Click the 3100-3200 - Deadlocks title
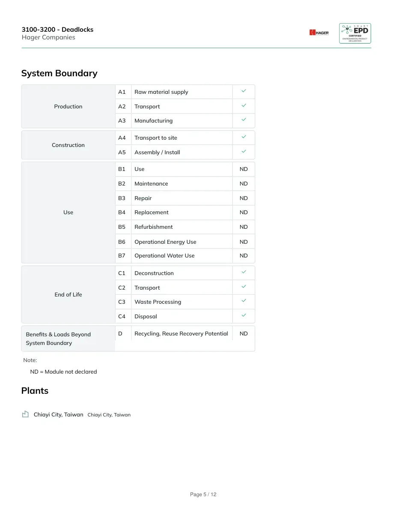The height and width of the screenshot is (509, 393). pyautogui.click(x=57, y=30)
